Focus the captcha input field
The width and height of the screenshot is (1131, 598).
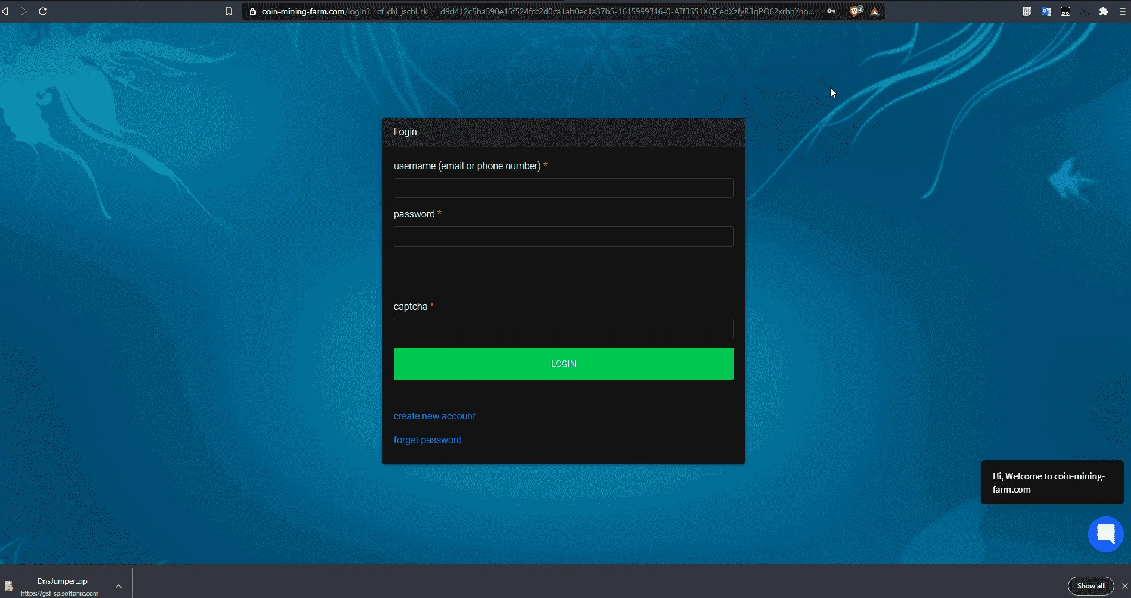coord(563,329)
